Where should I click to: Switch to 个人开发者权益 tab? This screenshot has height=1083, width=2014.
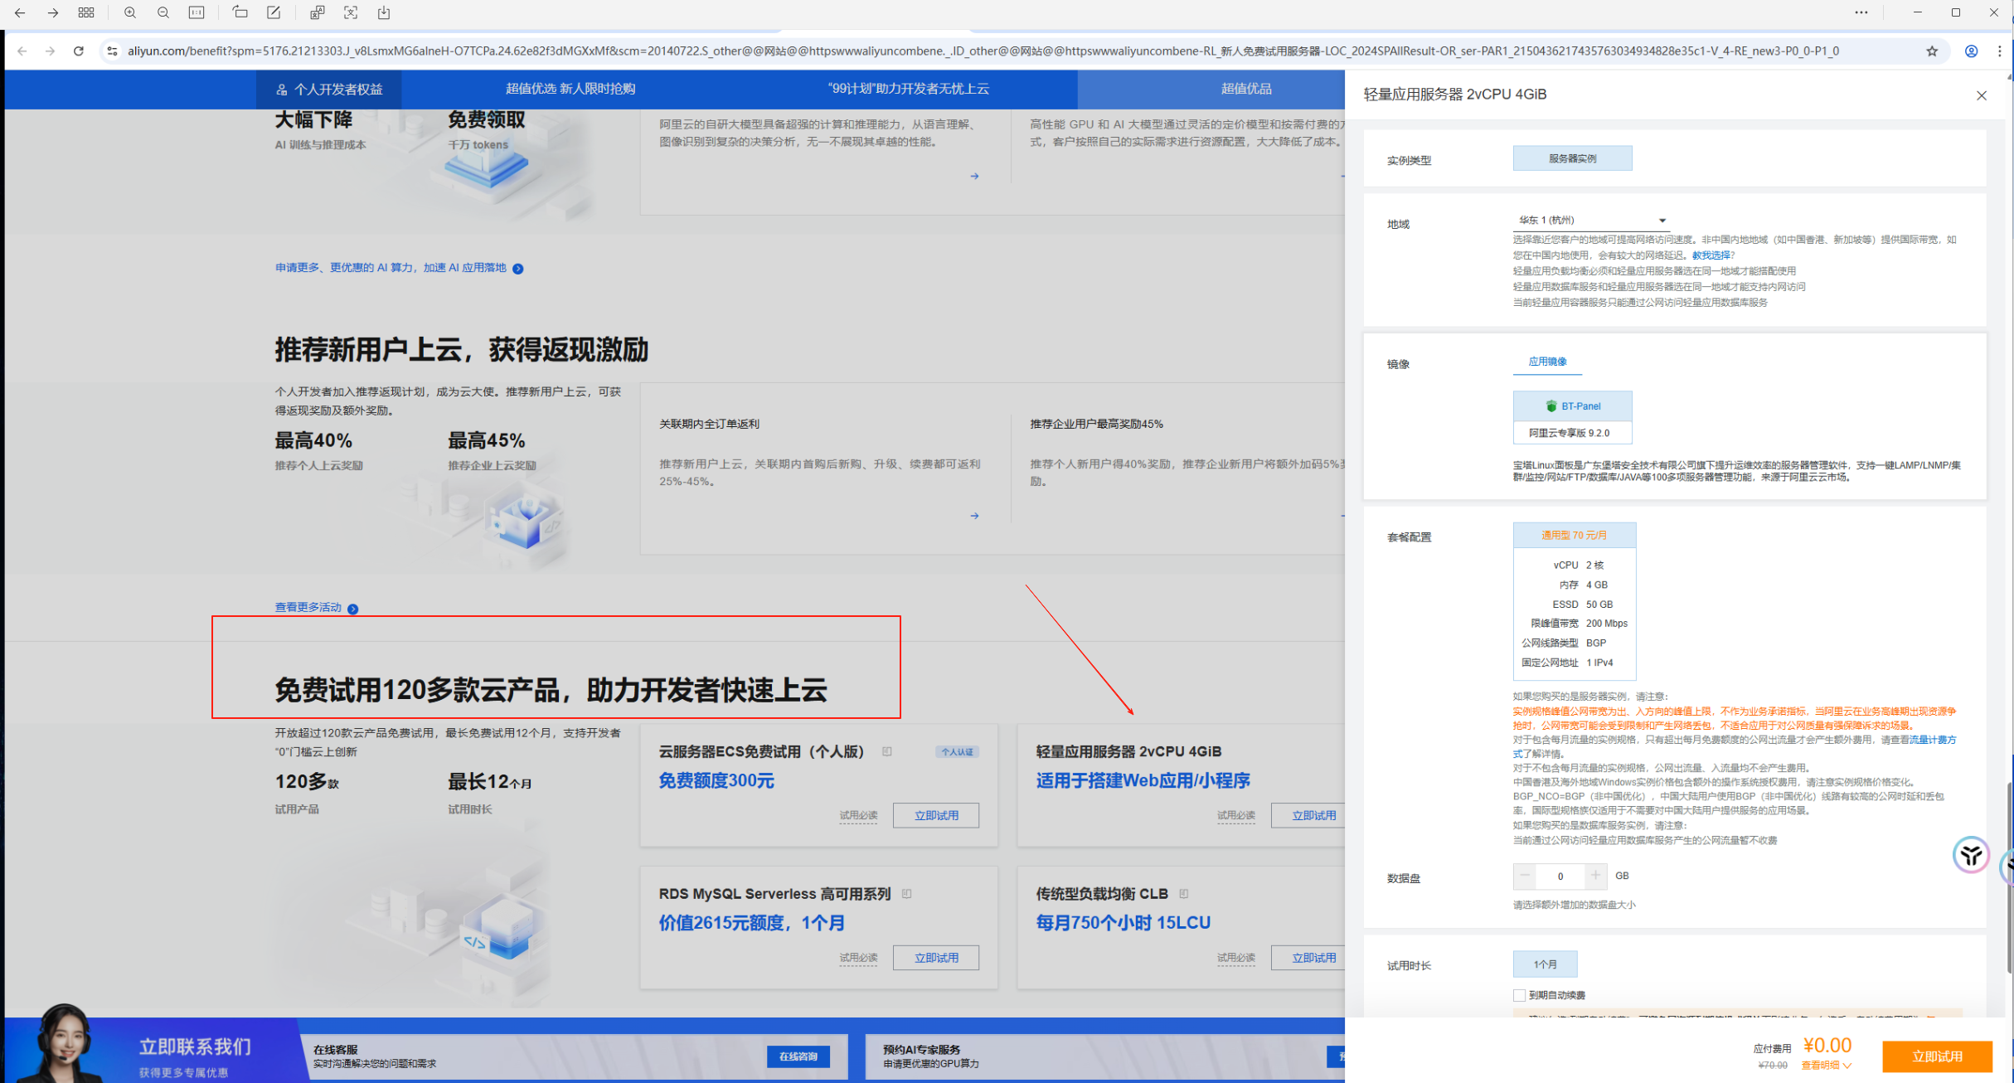click(329, 90)
